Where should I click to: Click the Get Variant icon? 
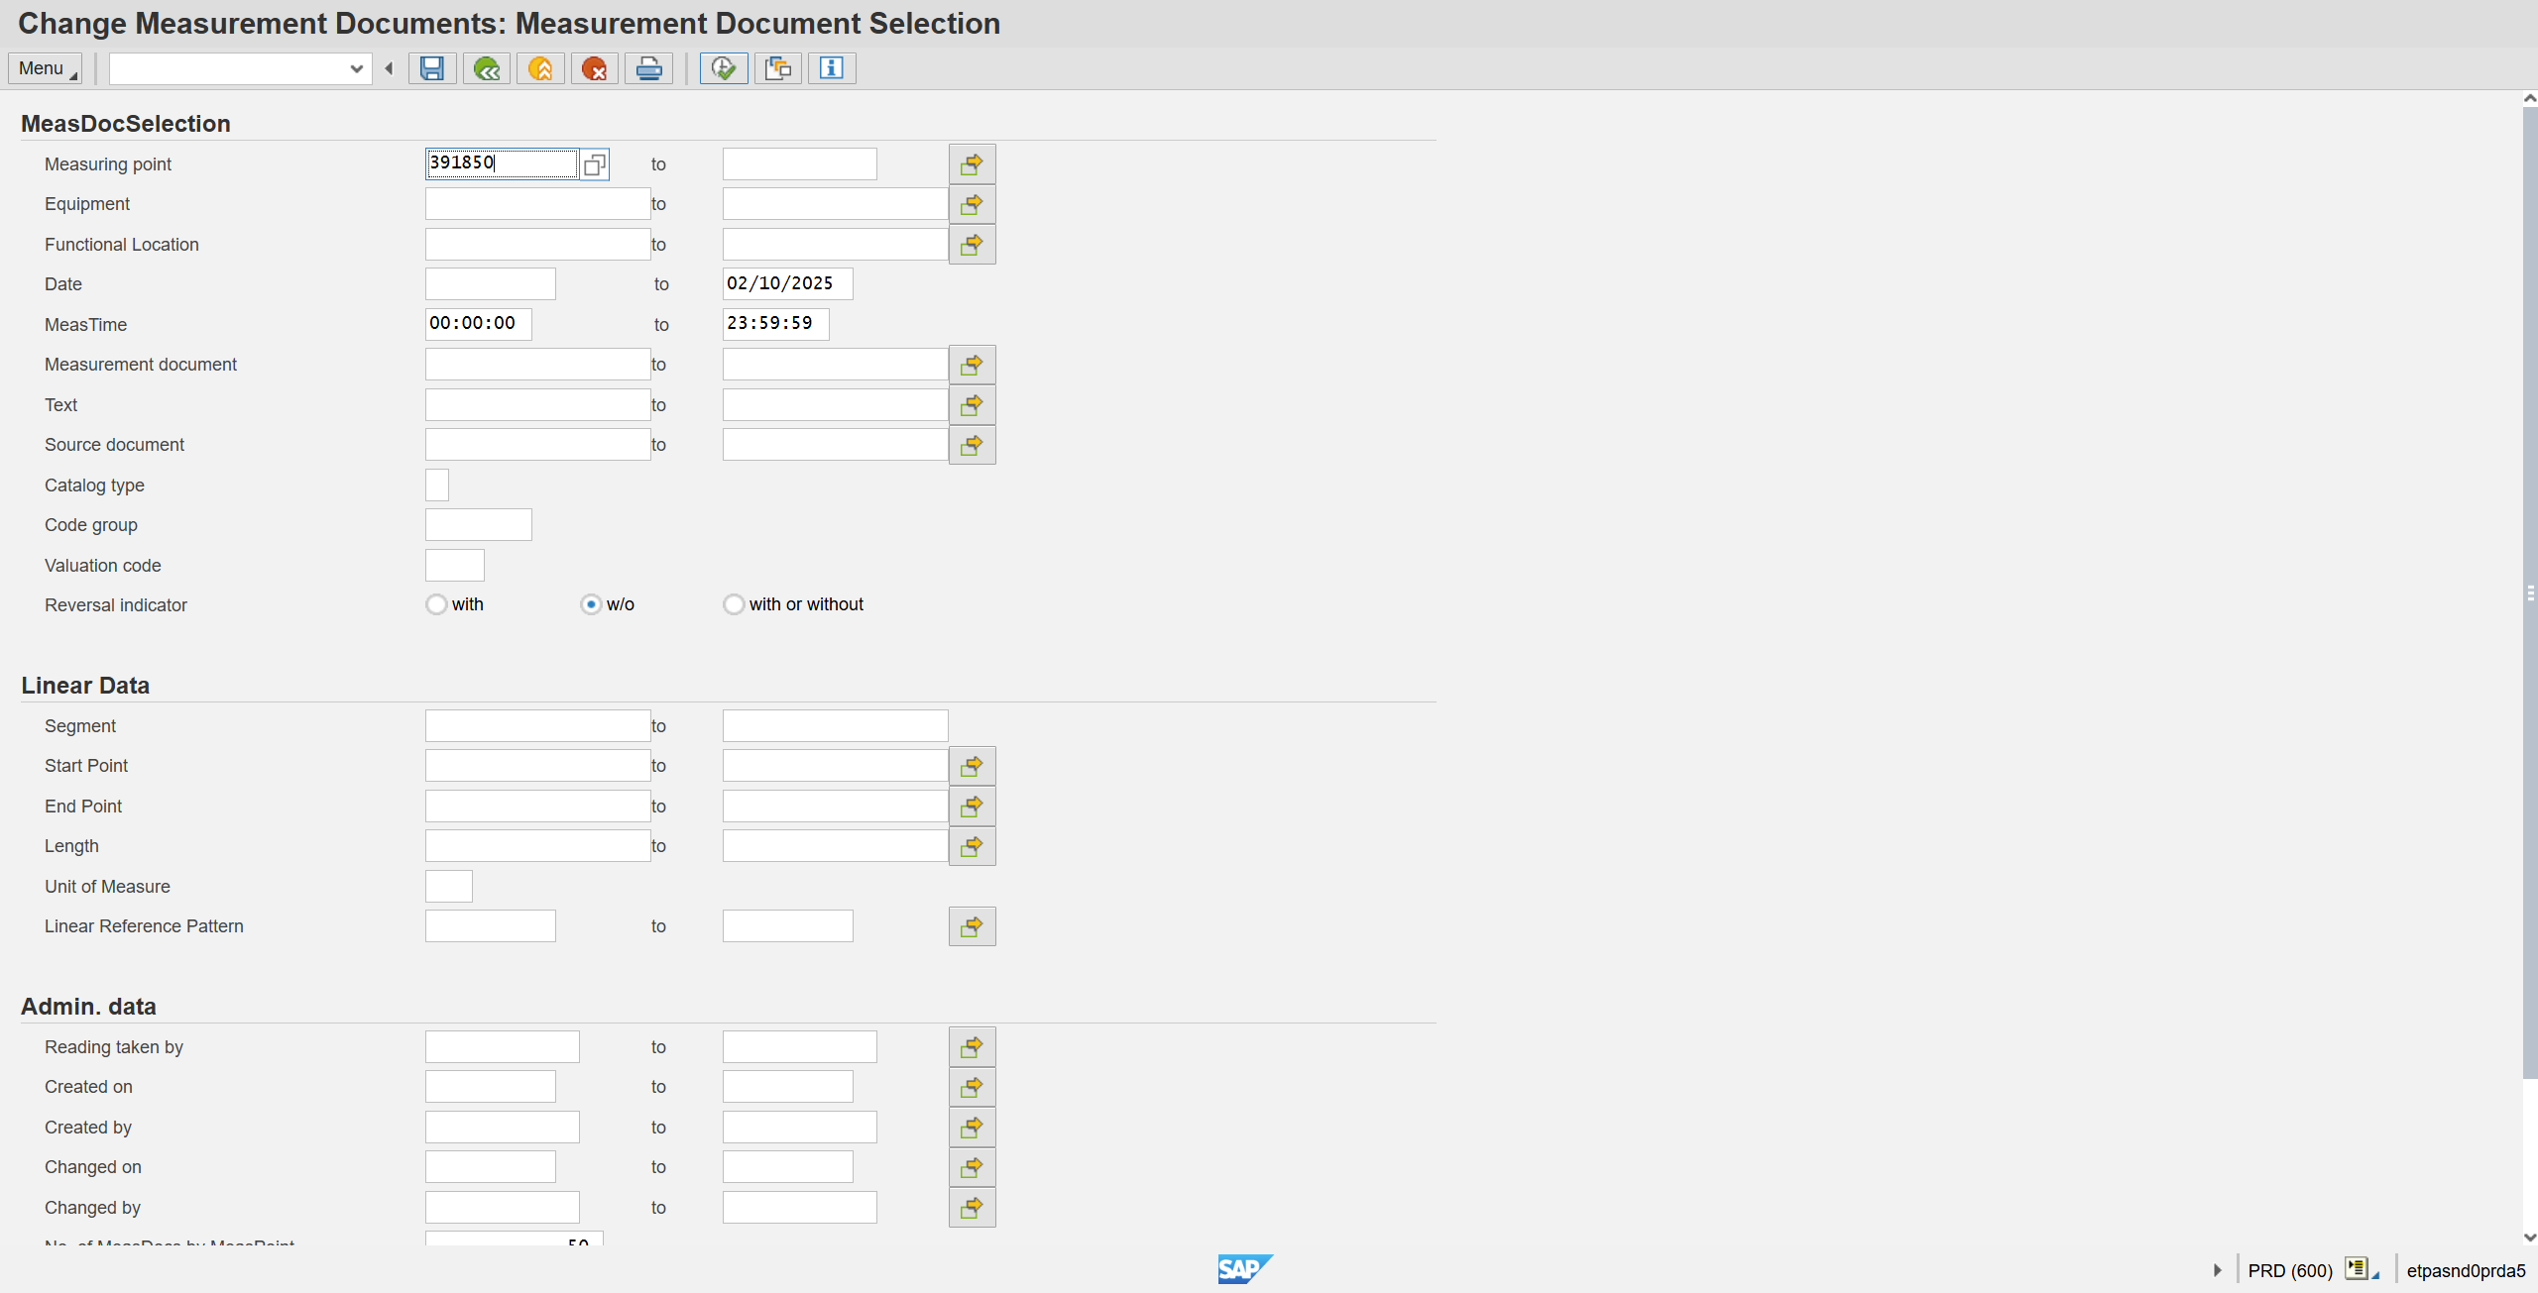point(778,68)
